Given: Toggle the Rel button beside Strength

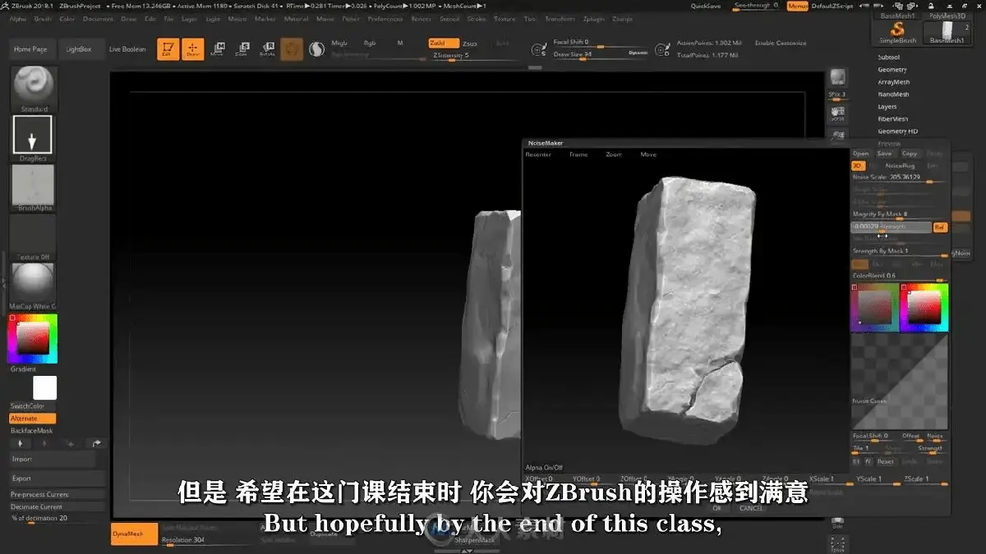Looking at the screenshot, I should pos(940,227).
